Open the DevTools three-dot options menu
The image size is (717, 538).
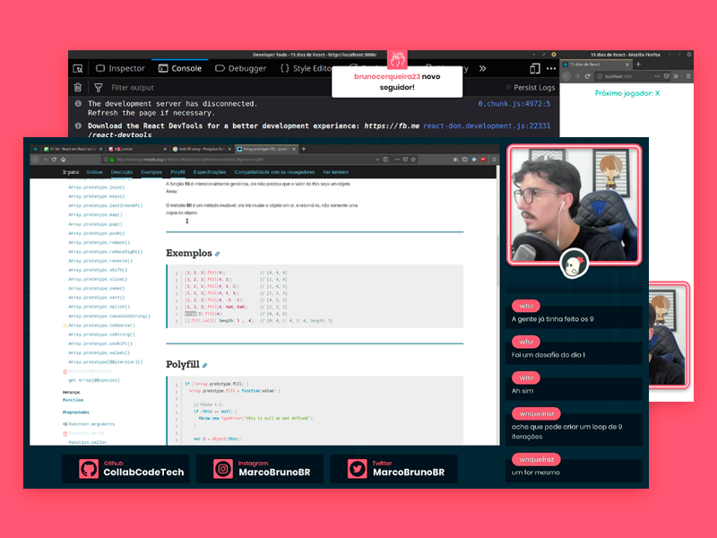(551, 69)
